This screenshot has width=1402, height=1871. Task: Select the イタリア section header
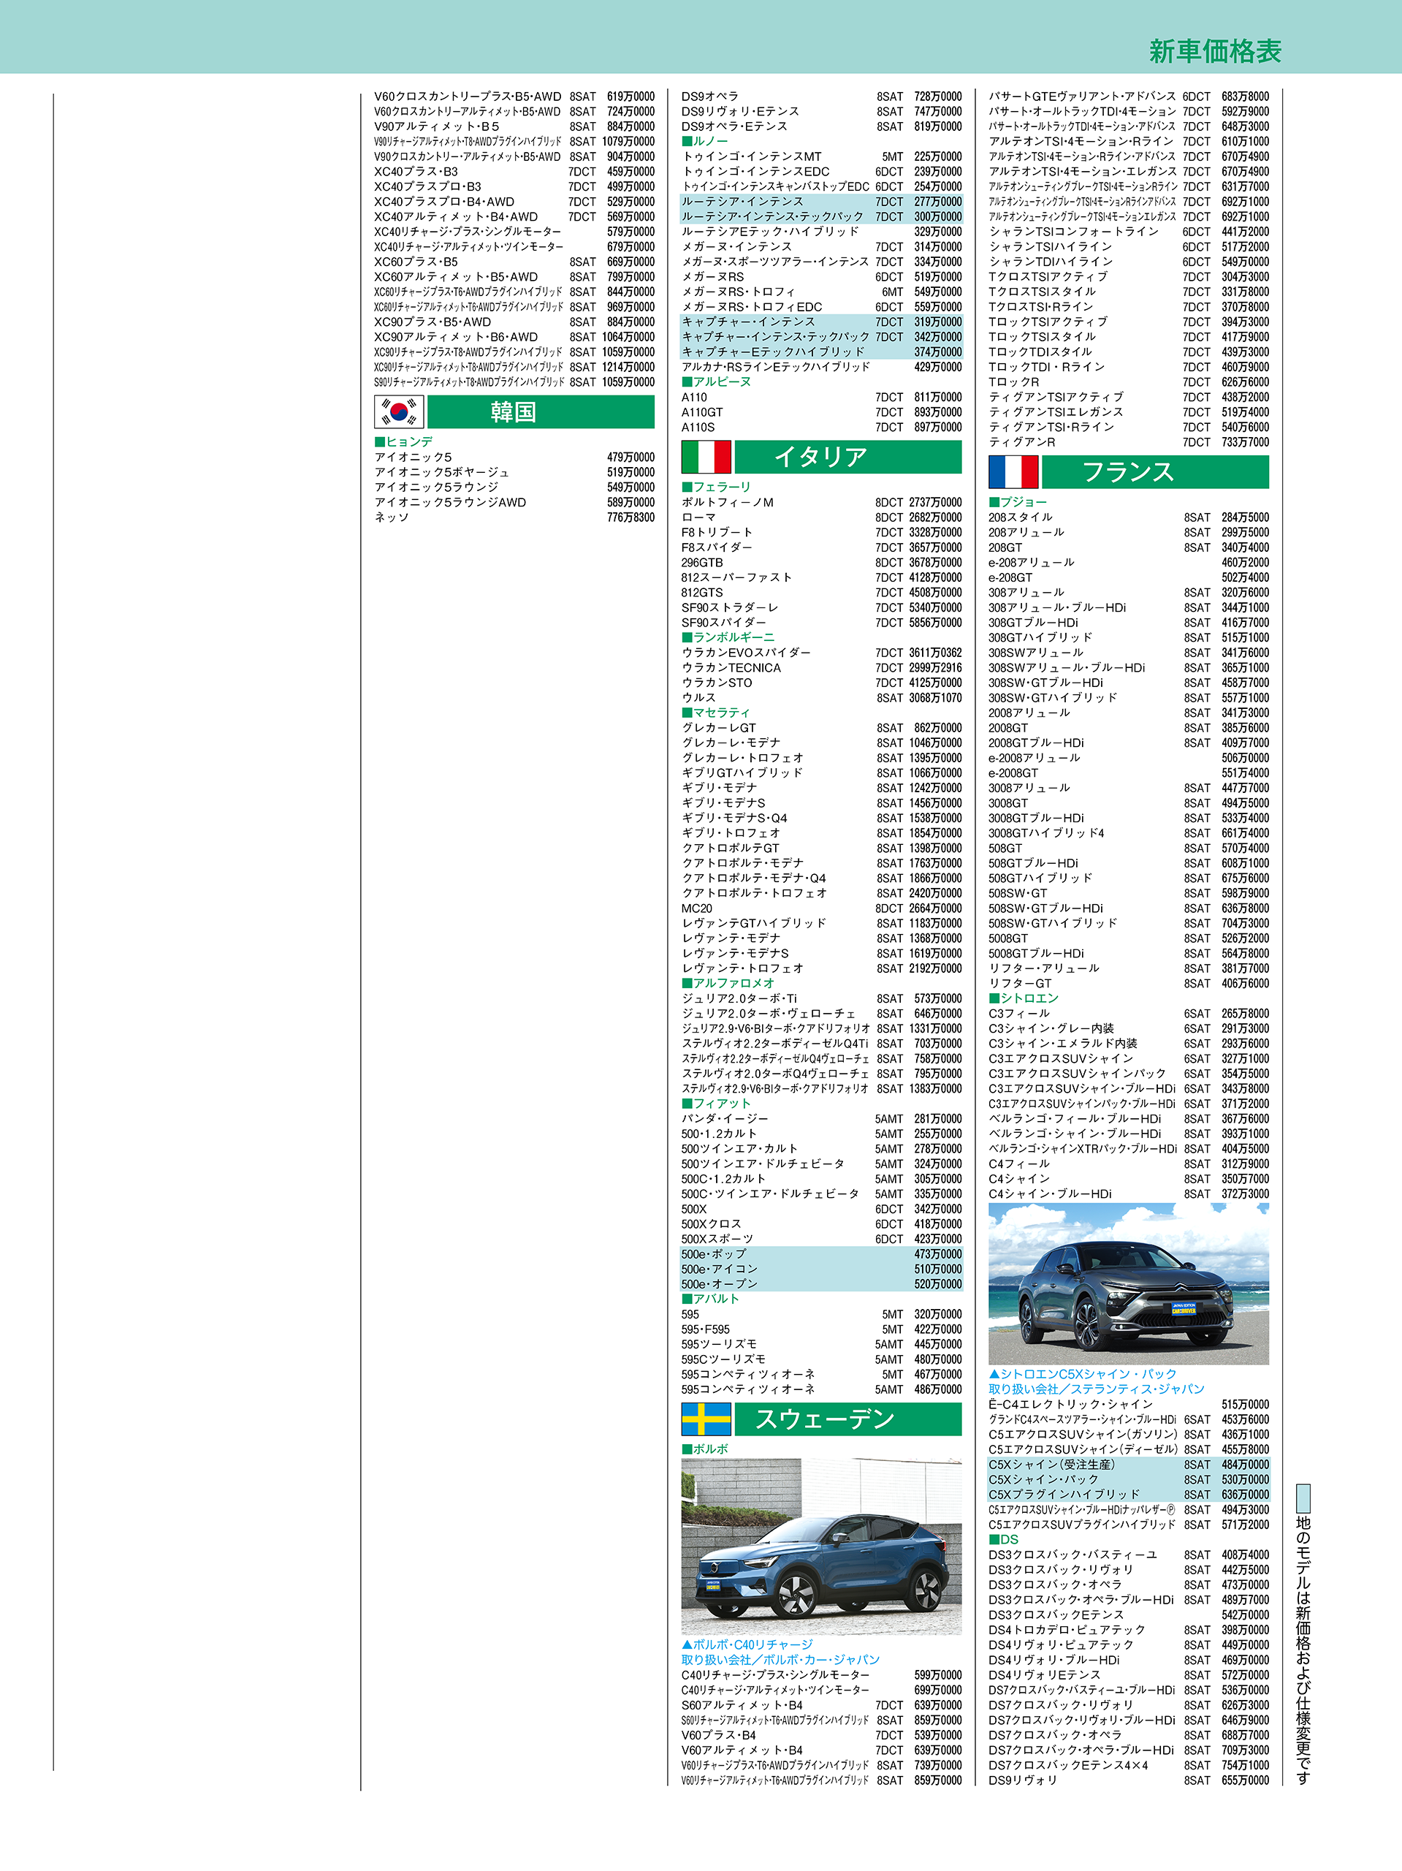tap(847, 457)
